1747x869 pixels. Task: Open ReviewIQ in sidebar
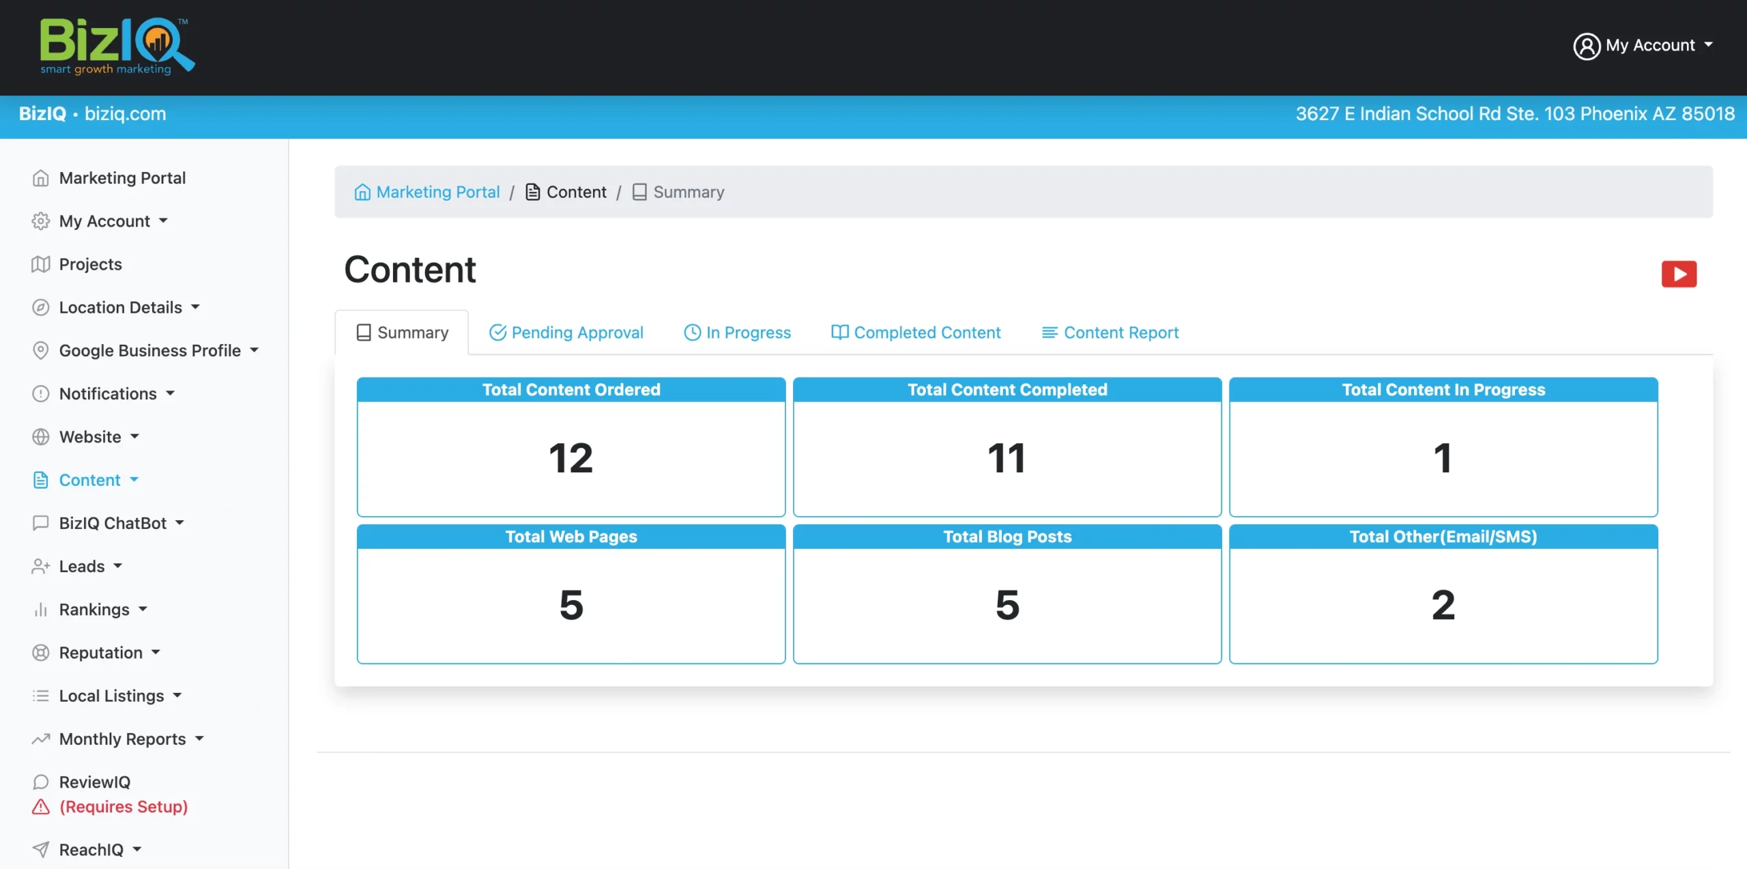click(95, 782)
